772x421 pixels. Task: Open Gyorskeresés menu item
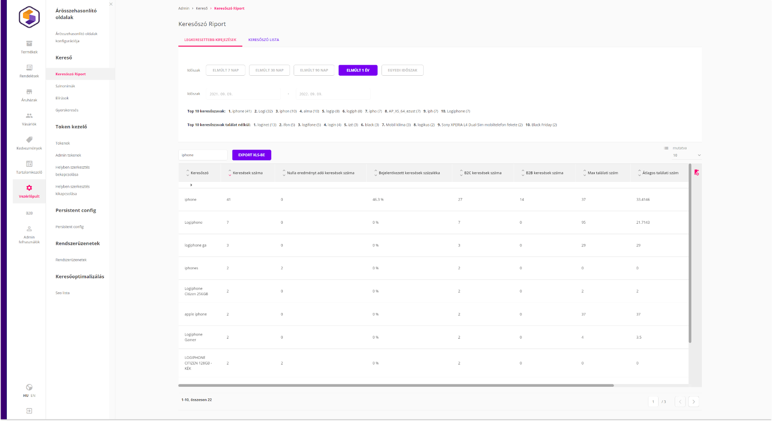coord(67,110)
